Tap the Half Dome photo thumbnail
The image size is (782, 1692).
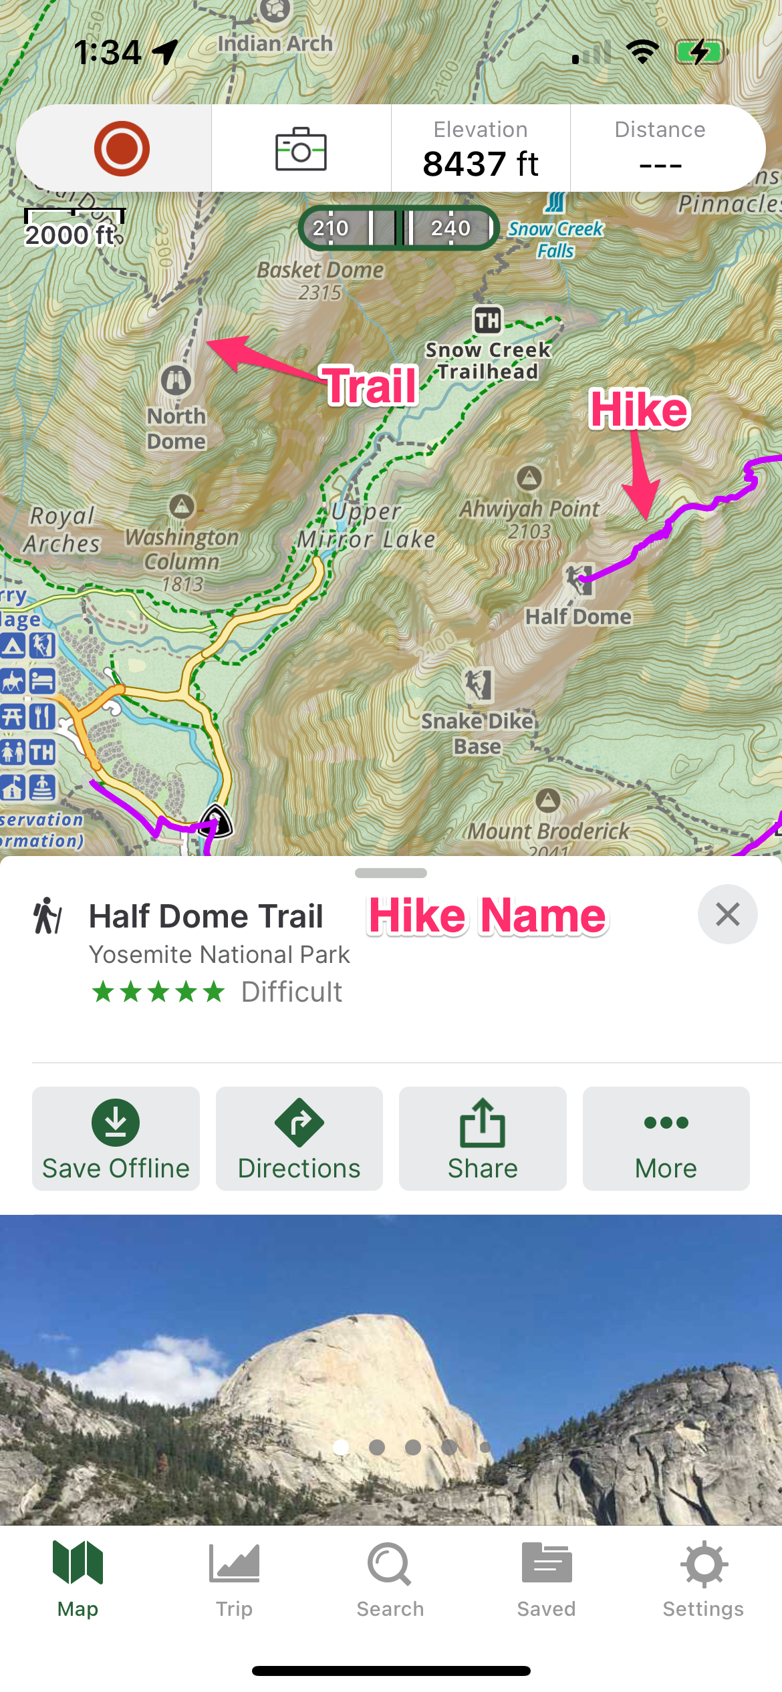coord(391,1370)
